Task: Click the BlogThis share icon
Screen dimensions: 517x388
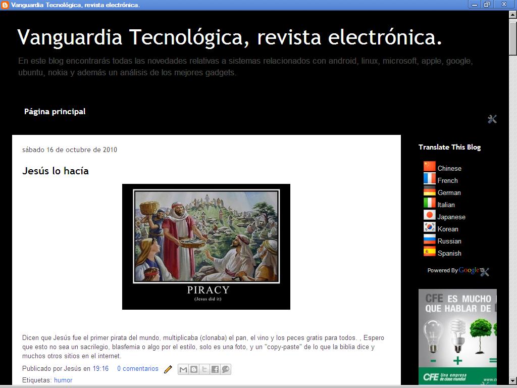Action: tap(194, 369)
